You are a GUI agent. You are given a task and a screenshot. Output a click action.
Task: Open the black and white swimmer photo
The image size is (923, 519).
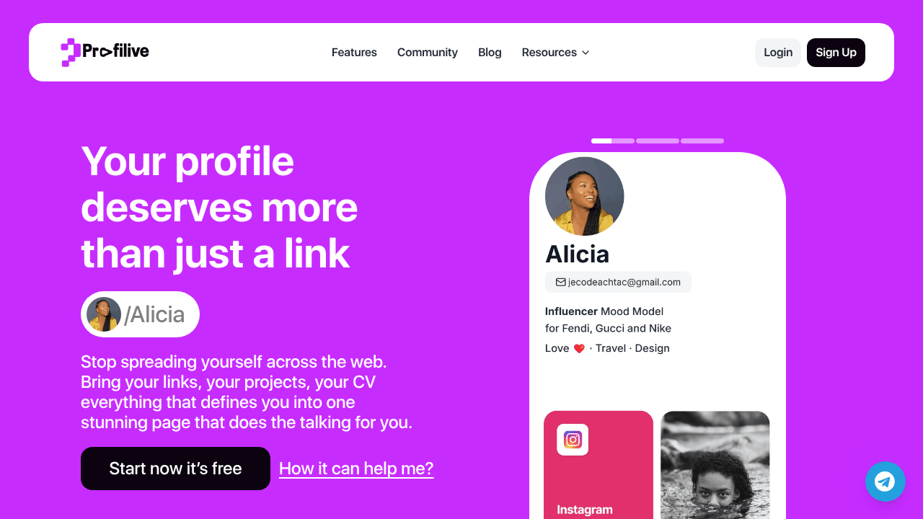(715, 465)
